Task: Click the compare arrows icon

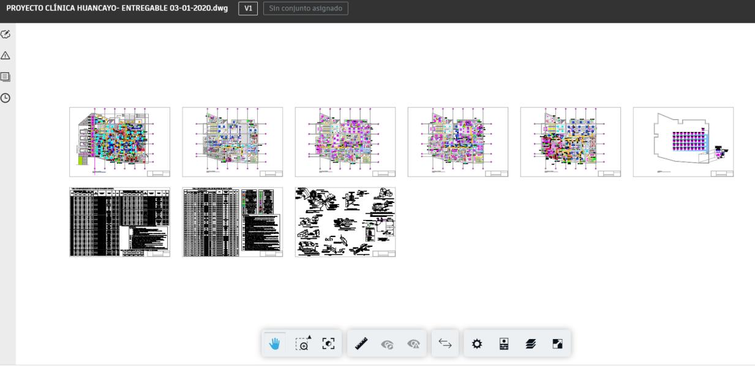Action: pyautogui.click(x=445, y=345)
